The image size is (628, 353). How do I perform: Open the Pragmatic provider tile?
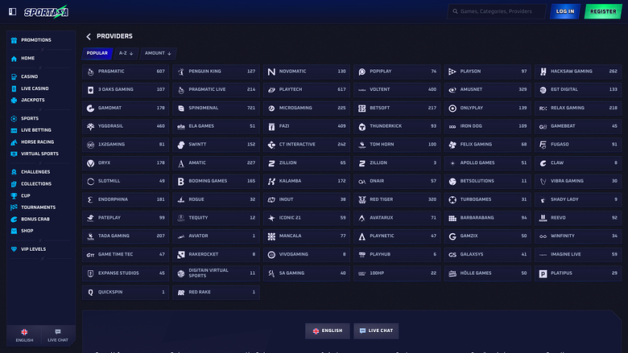[126, 72]
